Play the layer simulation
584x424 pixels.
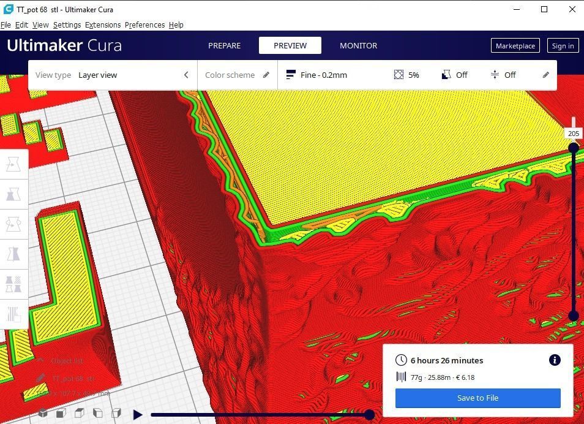point(138,414)
